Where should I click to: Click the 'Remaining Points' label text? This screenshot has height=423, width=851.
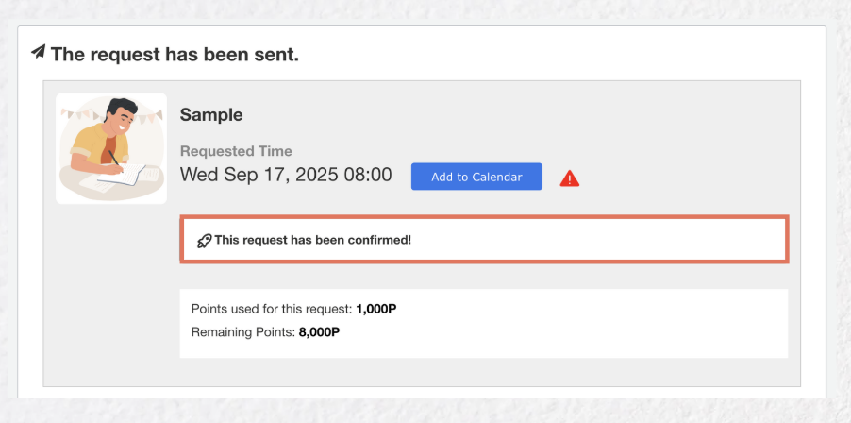point(243,332)
